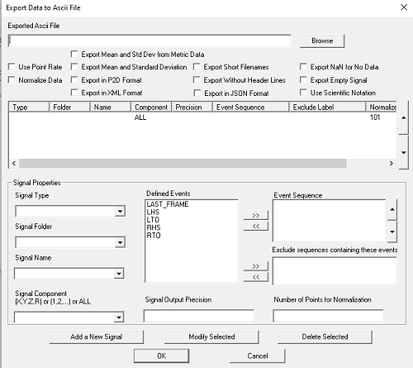Click the left arrow of horizontal scrollbar
413x368 pixels.
(14, 163)
